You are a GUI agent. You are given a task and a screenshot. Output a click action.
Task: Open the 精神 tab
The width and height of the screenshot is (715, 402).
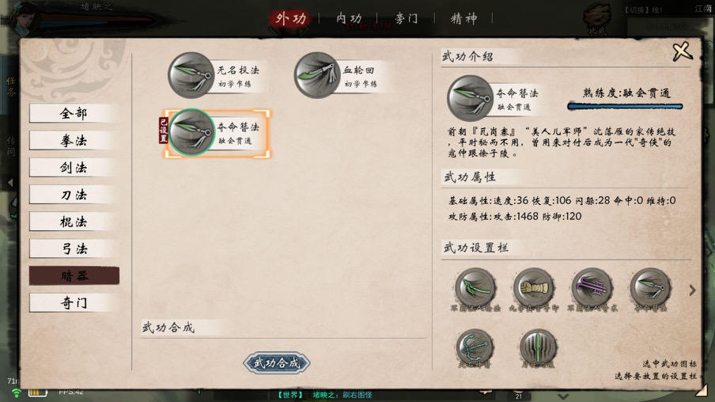(463, 18)
